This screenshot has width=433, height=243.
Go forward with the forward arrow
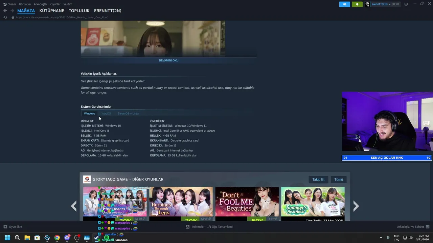click(12, 11)
